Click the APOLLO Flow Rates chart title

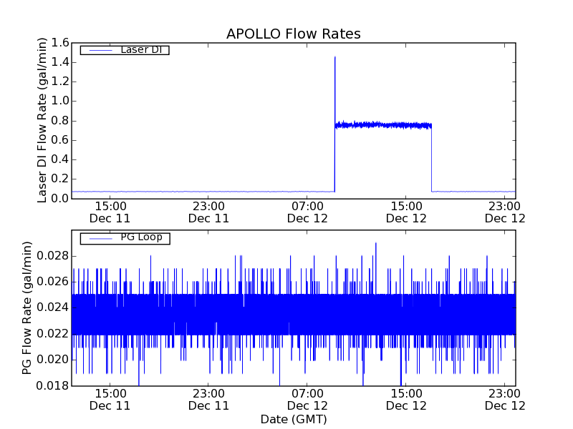[293, 34]
